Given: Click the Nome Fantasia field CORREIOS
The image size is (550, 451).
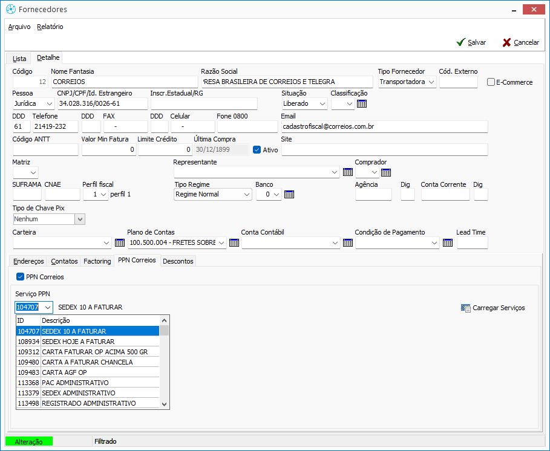Looking at the screenshot, I should click(x=125, y=82).
